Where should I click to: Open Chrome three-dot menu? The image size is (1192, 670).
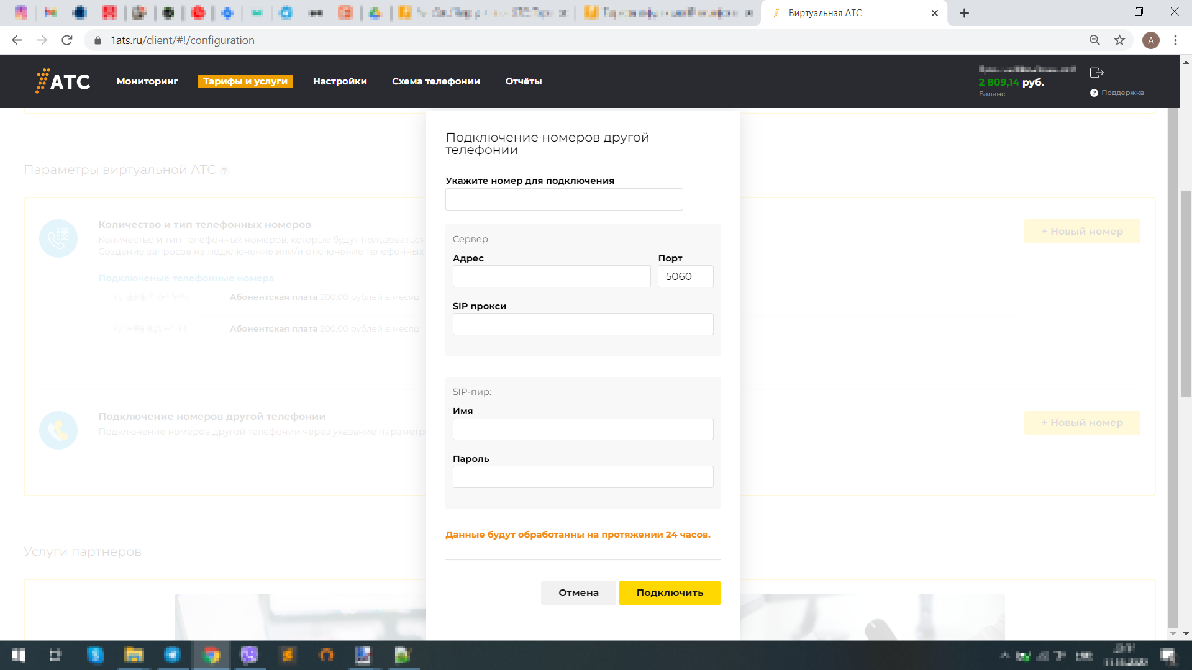point(1175,40)
